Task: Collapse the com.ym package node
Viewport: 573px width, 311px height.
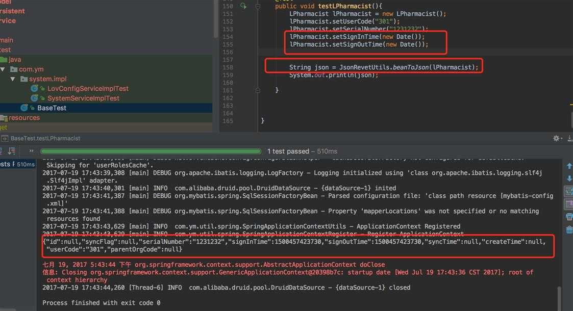Action: 3,69
